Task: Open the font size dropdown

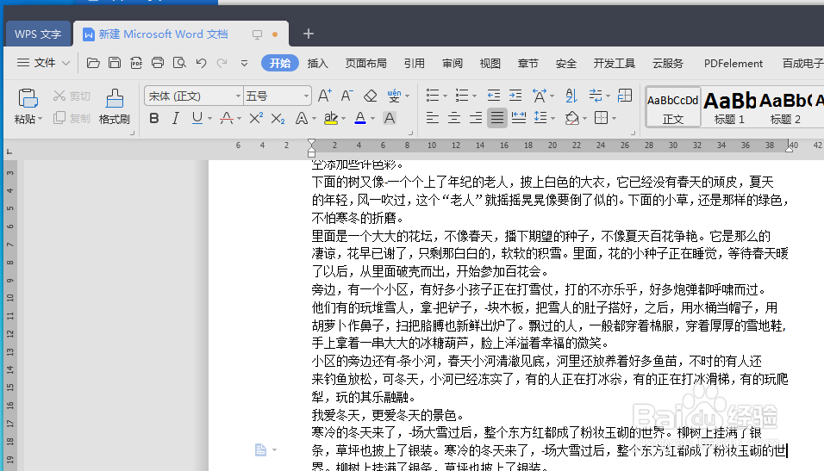Action: pos(306,96)
